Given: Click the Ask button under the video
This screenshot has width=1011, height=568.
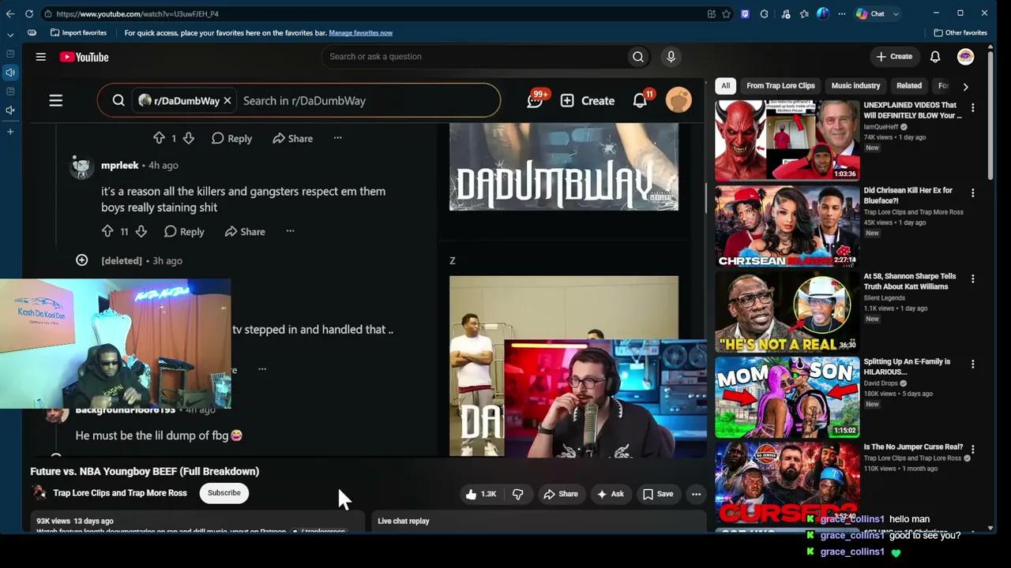Looking at the screenshot, I should click(611, 494).
